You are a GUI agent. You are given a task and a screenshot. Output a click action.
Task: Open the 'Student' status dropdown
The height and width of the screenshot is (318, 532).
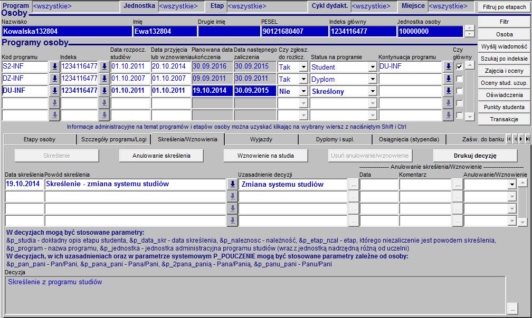coord(373,67)
